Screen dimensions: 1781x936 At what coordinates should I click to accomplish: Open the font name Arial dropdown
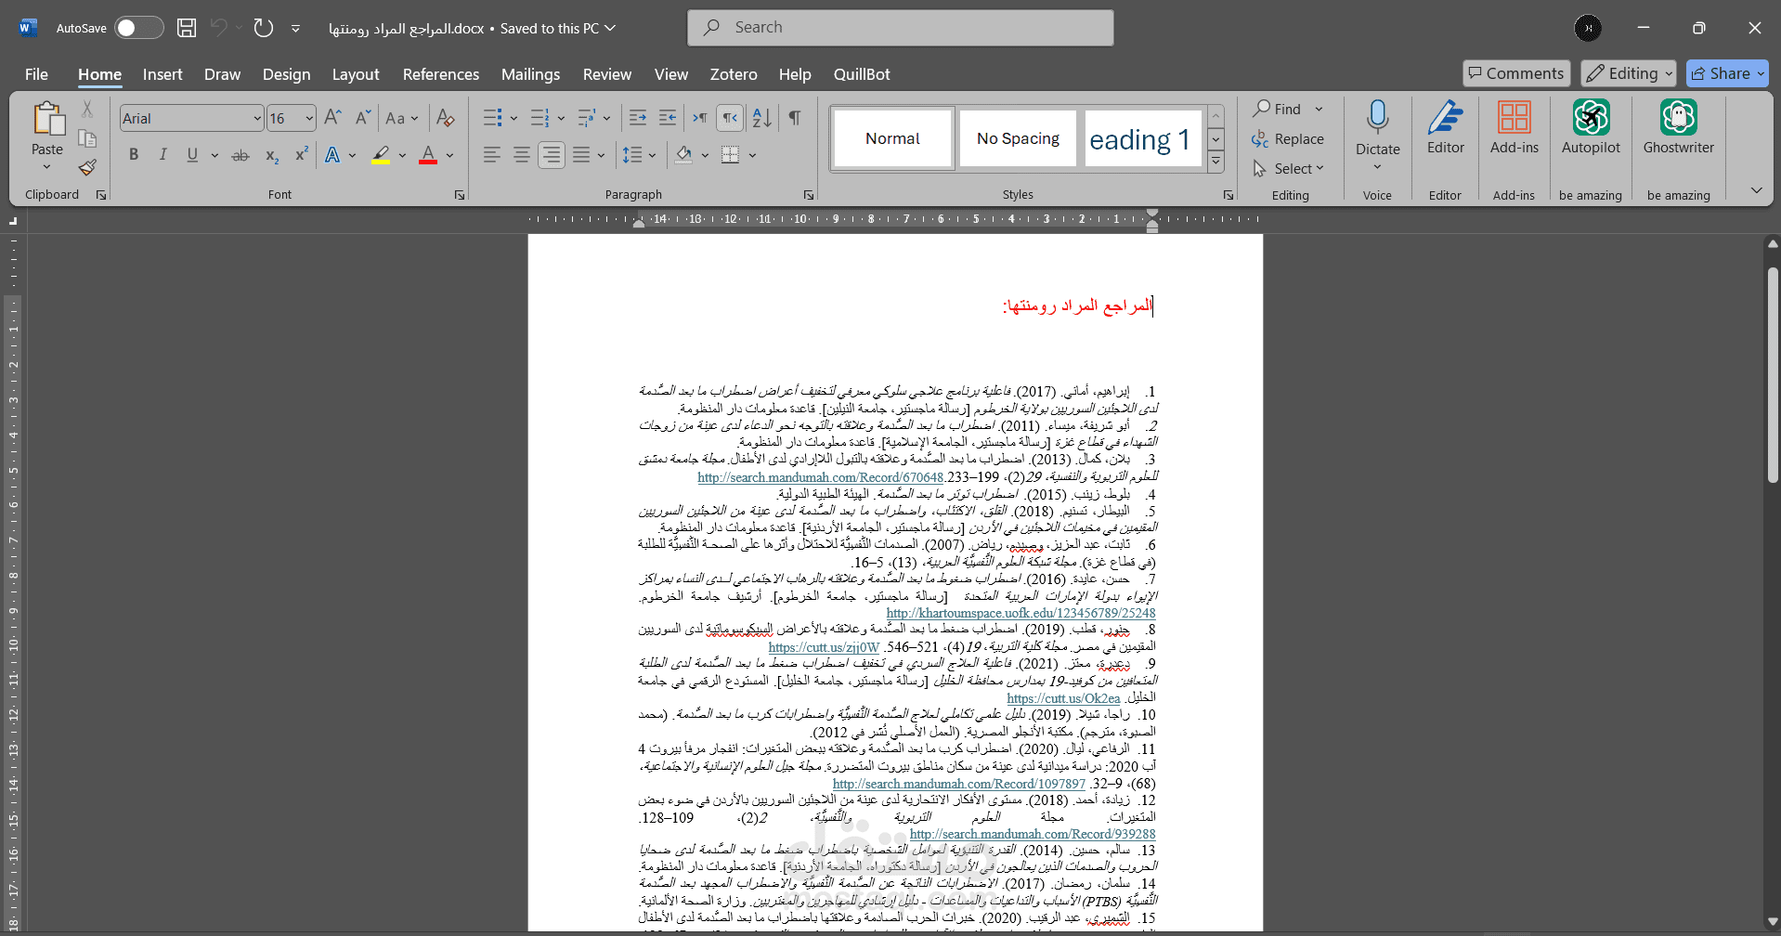pyautogui.click(x=257, y=118)
